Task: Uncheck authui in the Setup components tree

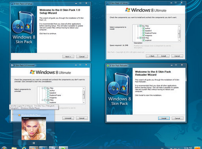Action: 144,28
